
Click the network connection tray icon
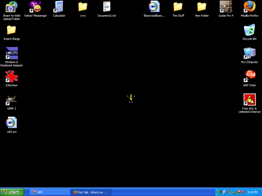224,192
